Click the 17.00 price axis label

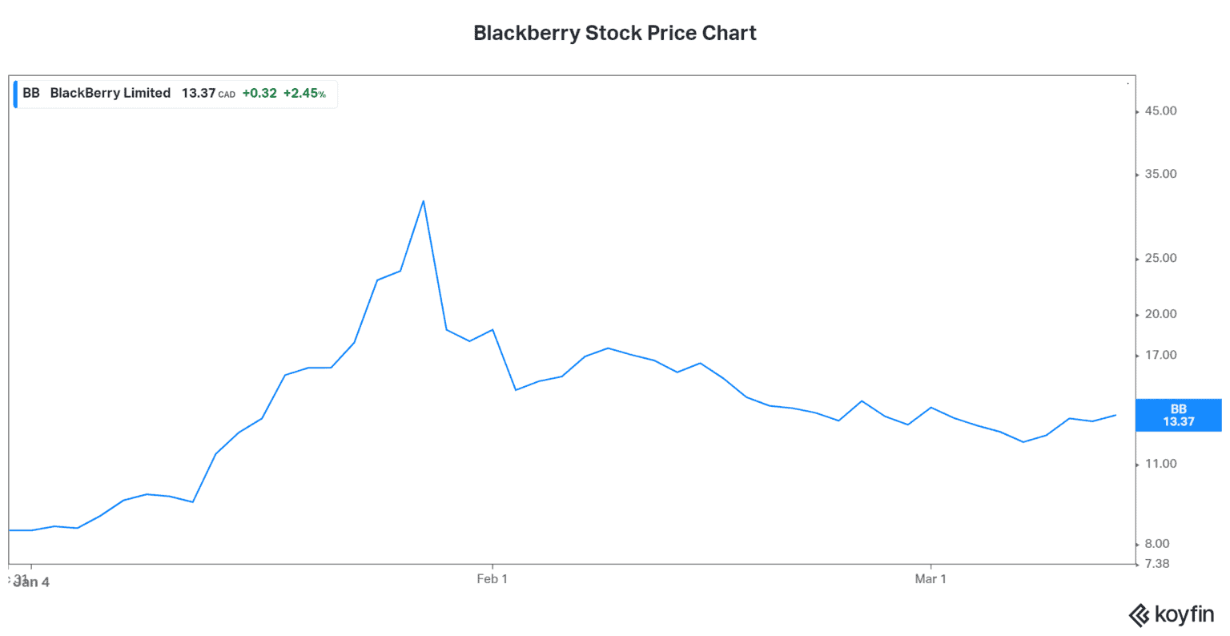[1160, 355]
